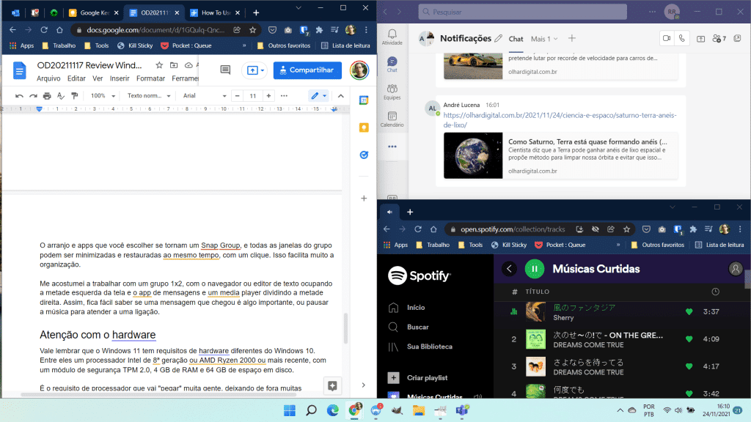Viewport: 751px width, 422px height.
Task: Click the Docs vertical scrollbar
Action: point(345,327)
